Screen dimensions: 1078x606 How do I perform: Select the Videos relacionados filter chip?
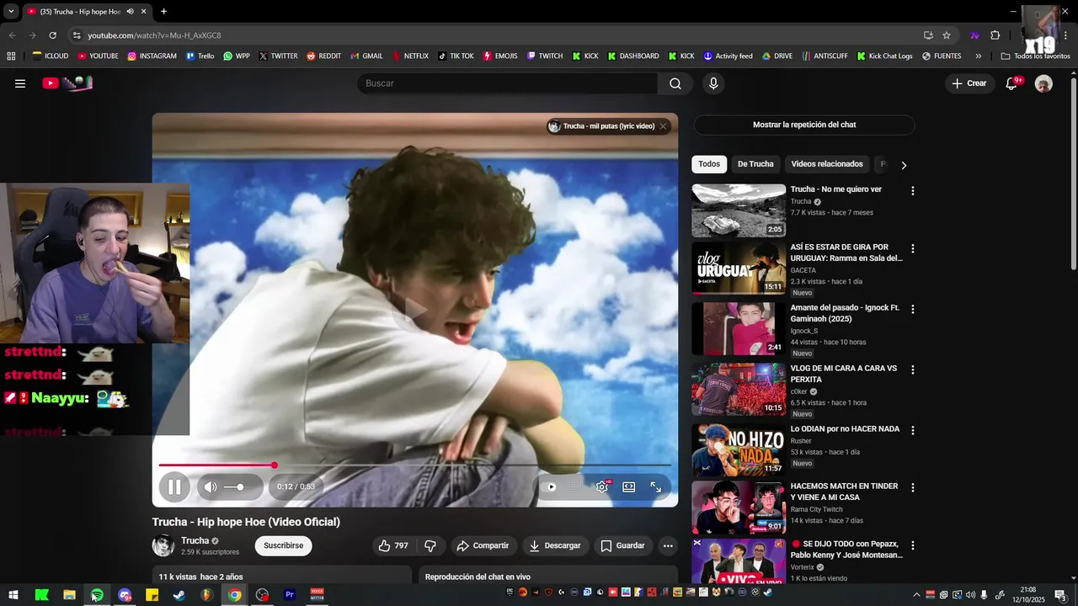(x=827, y=164)
